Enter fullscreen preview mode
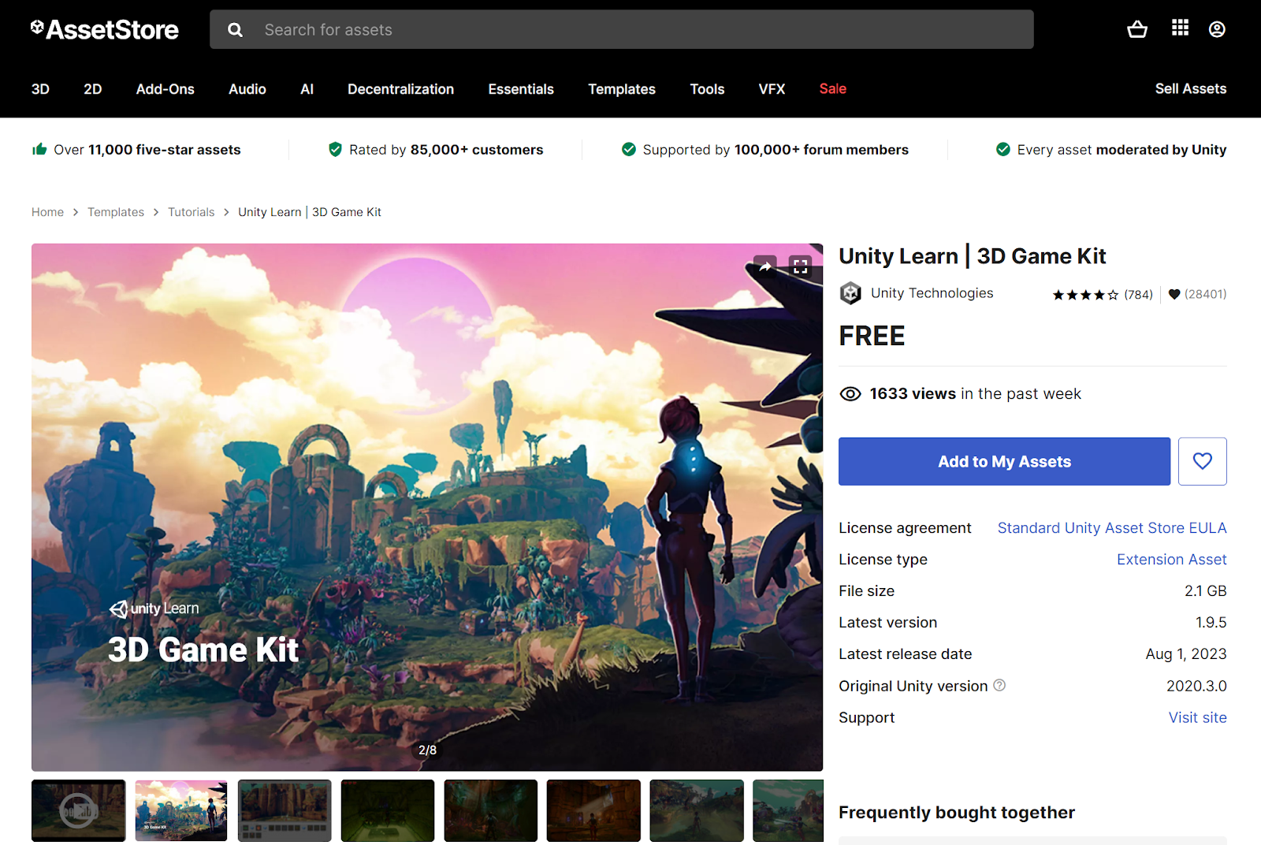Image resolution: width=1261 pixels, height=845 pixels. point(800,266)
